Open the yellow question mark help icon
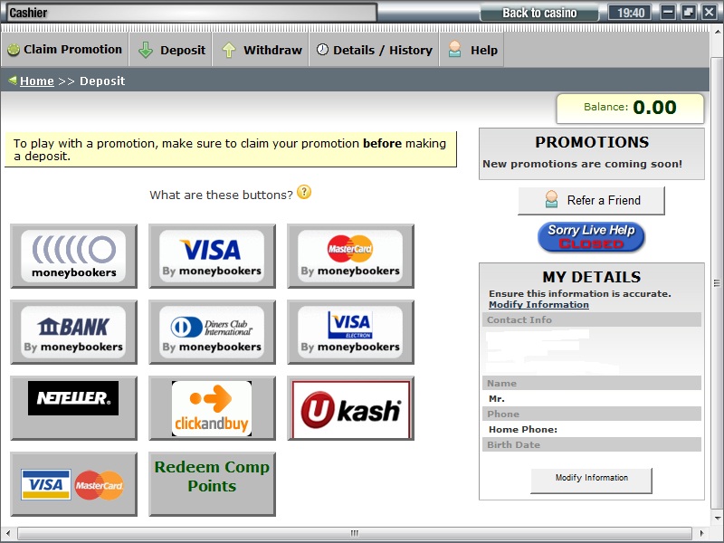Viewport: 724px width, 543px height. 304,192
